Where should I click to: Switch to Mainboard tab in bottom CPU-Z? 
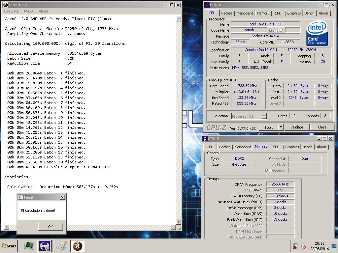click(x=243, y=147)
